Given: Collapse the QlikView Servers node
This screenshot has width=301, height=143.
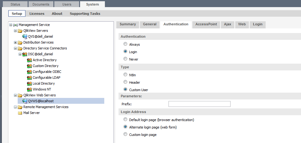Looking at the screenshot, I should 15,31.
